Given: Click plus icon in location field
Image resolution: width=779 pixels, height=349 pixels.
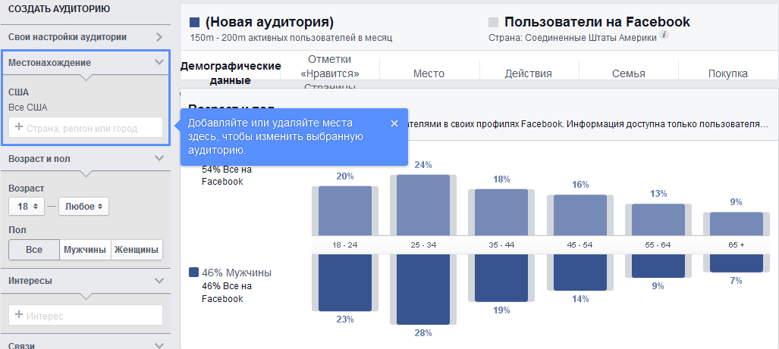Looking at the screenshot, I should pos(18,128).
